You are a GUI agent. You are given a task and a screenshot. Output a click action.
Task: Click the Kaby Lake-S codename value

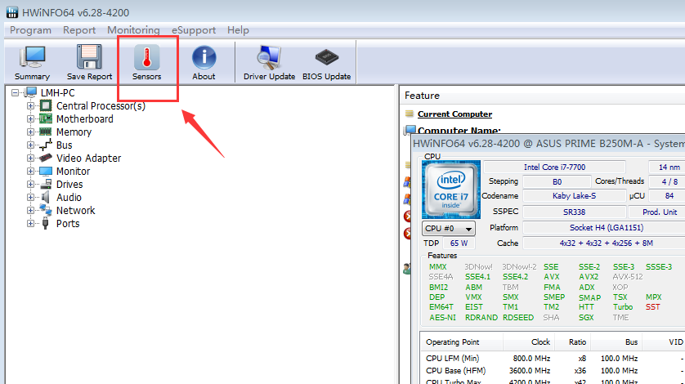574,196
